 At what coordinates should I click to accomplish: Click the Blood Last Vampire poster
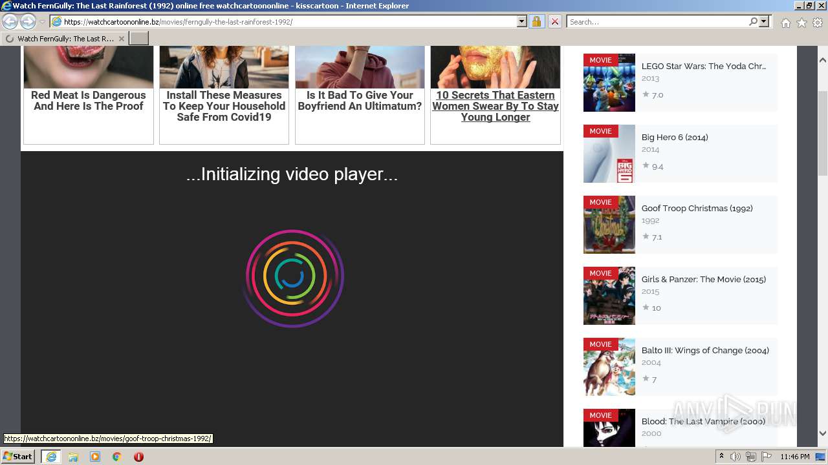[609, 428]
